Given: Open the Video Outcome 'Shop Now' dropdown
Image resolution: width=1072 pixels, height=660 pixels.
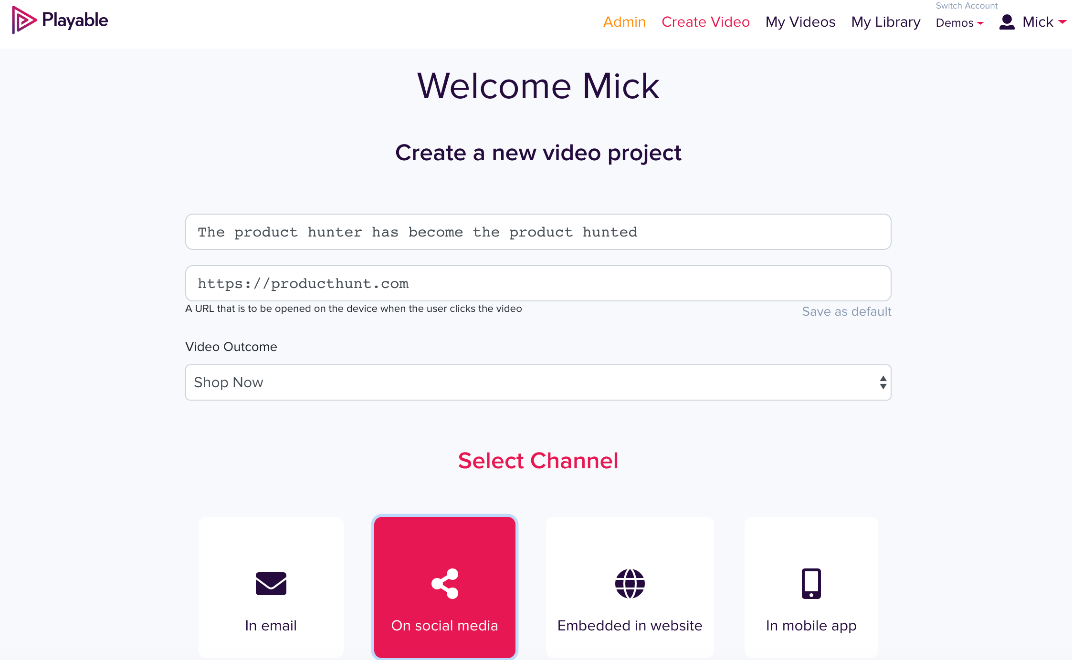Looking at the screenshot, I should [x=538, y=382].
